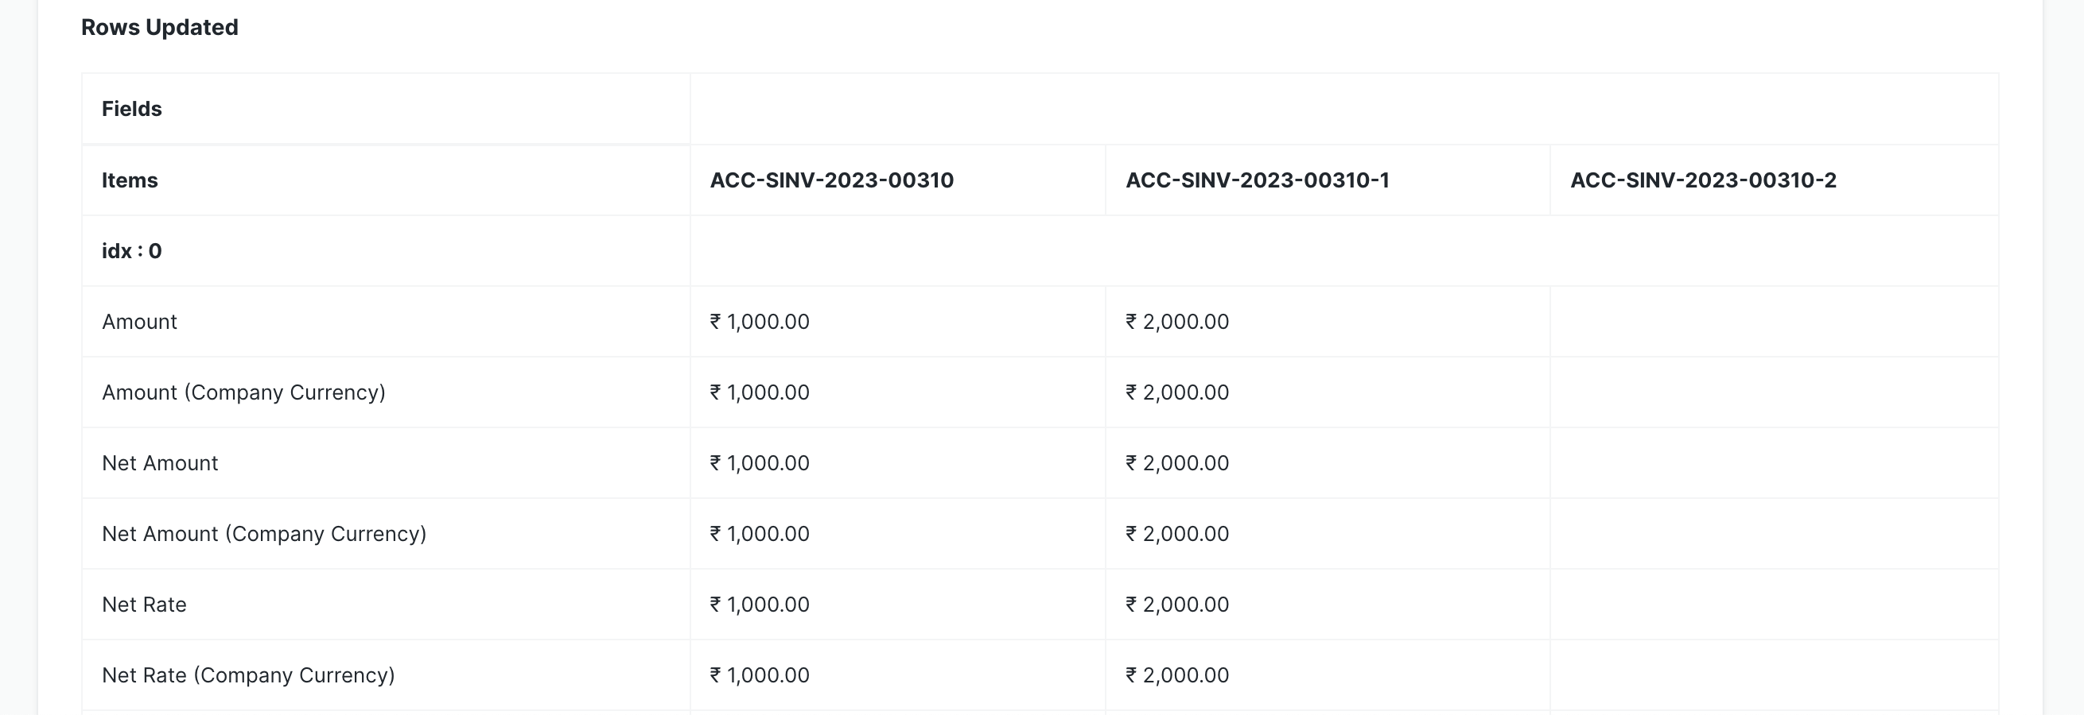The image size is (2084, 715).
Task: Click the idx : 0 row label
Action: 132,251
